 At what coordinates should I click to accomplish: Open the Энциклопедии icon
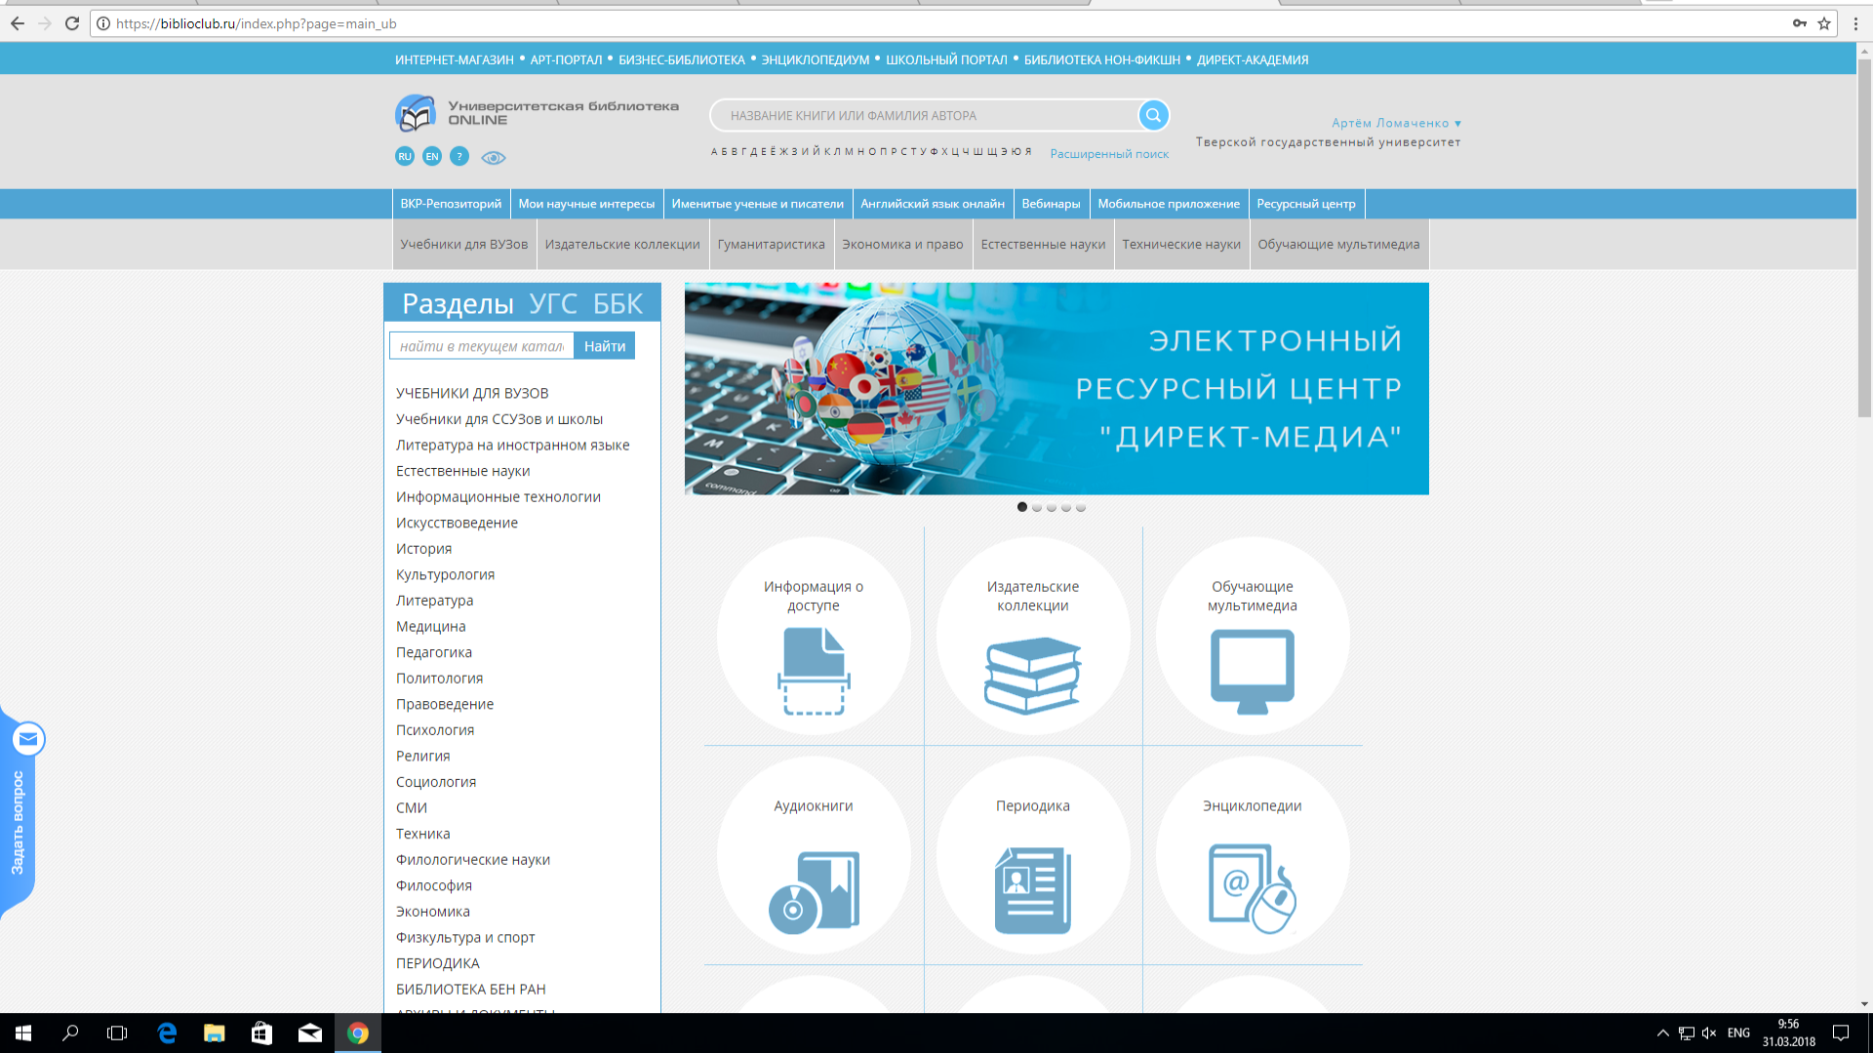pyautogui.click(x=1252, y=888)
